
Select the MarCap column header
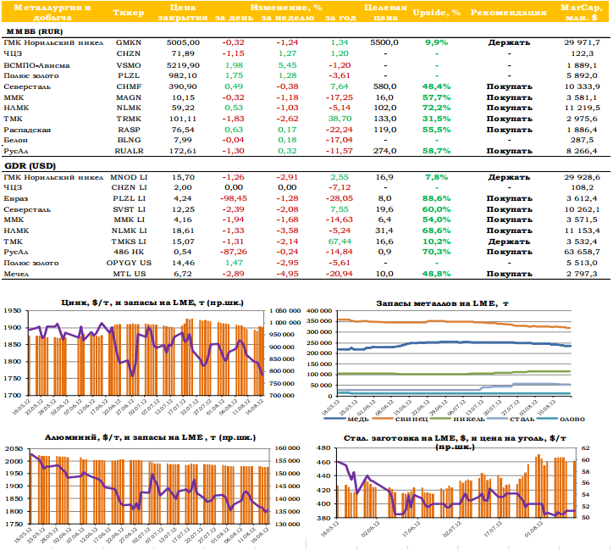point(582,13)
